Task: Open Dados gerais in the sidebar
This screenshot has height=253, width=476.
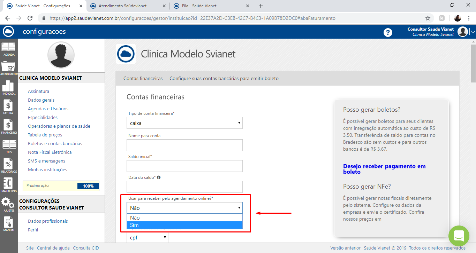Action: point(41,100)
